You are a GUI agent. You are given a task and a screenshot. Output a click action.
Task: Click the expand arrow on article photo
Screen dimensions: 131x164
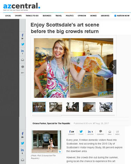point(60,151)
